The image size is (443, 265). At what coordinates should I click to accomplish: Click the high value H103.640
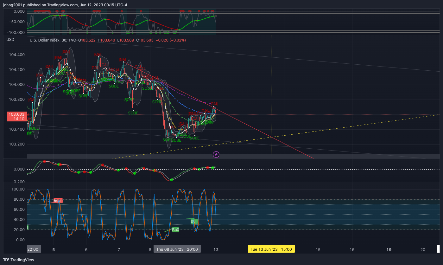coord(107,40)
